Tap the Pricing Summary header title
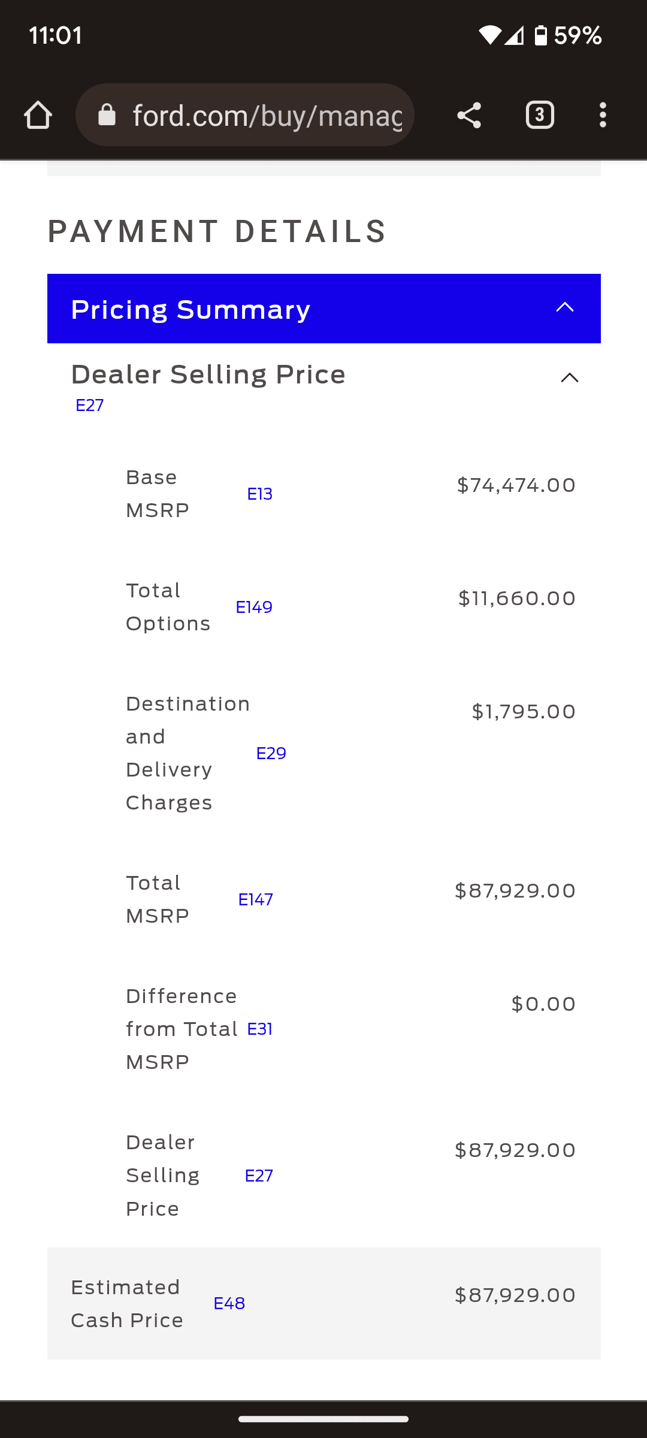 tap(191, 310)
